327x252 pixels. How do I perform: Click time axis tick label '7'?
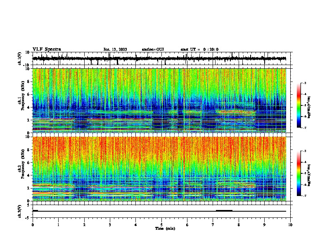[x=213, y=225]
